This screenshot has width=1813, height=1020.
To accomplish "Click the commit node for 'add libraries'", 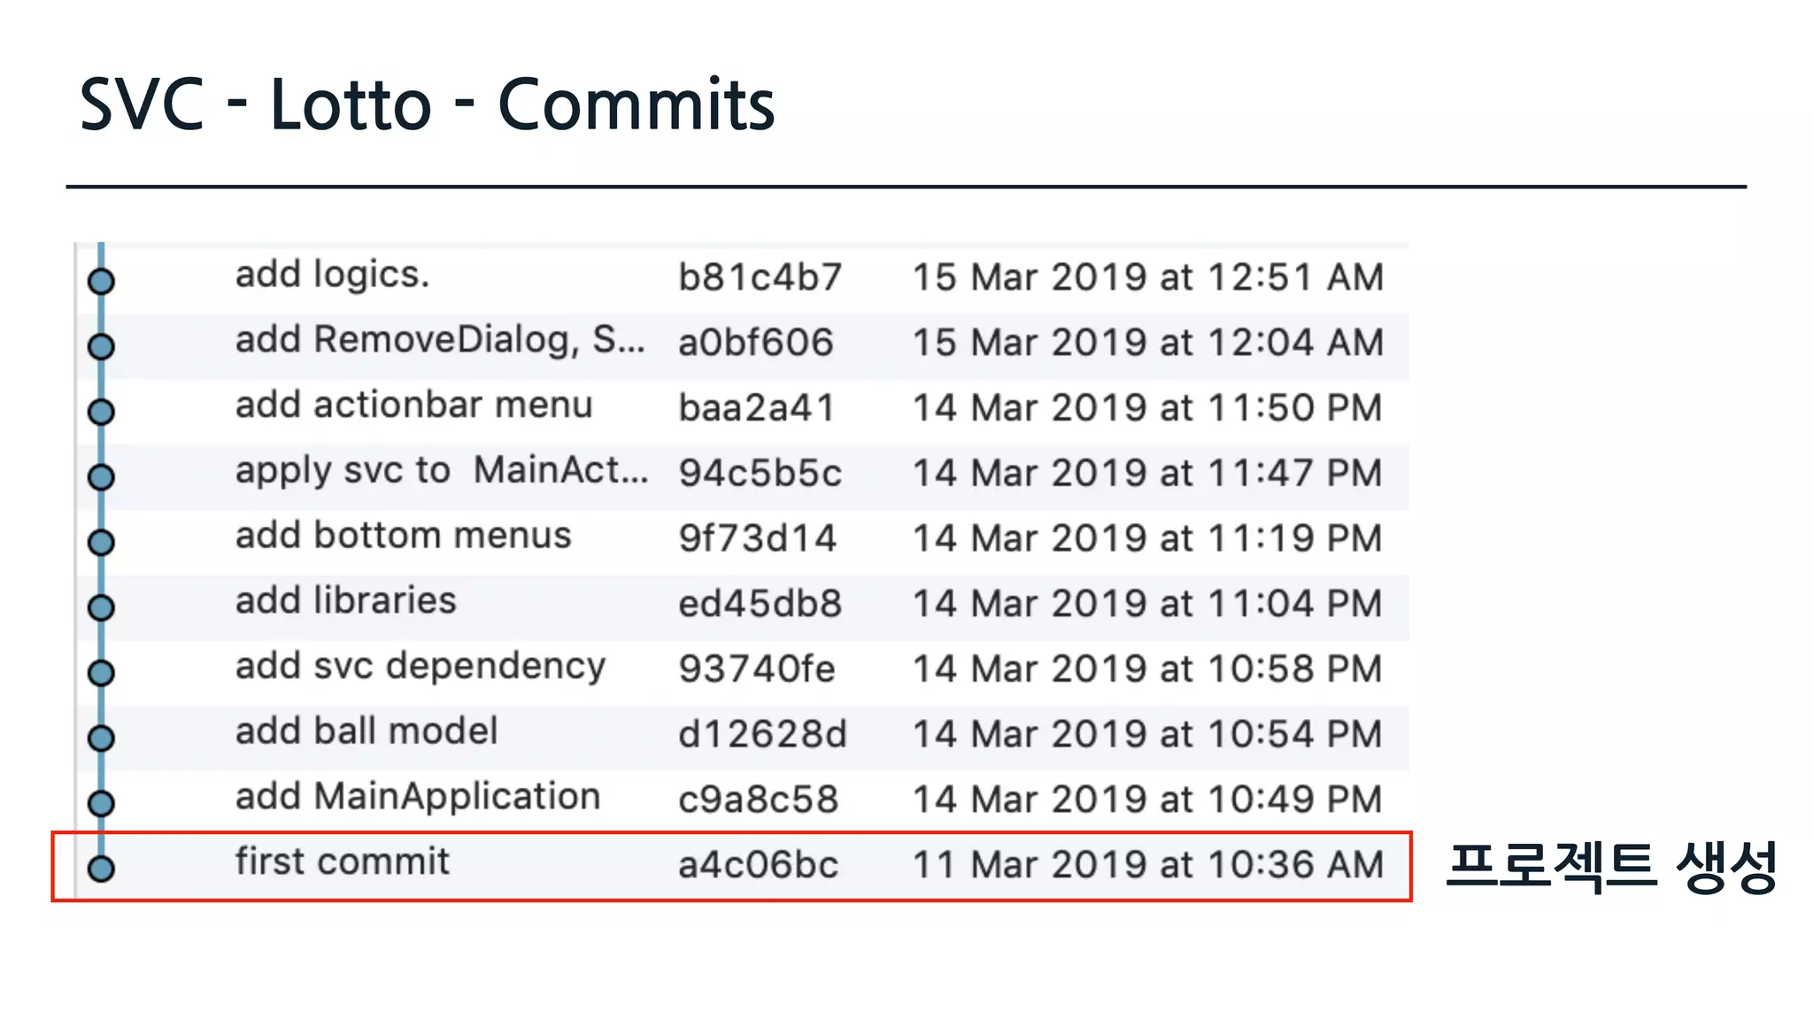I will 101,607.
